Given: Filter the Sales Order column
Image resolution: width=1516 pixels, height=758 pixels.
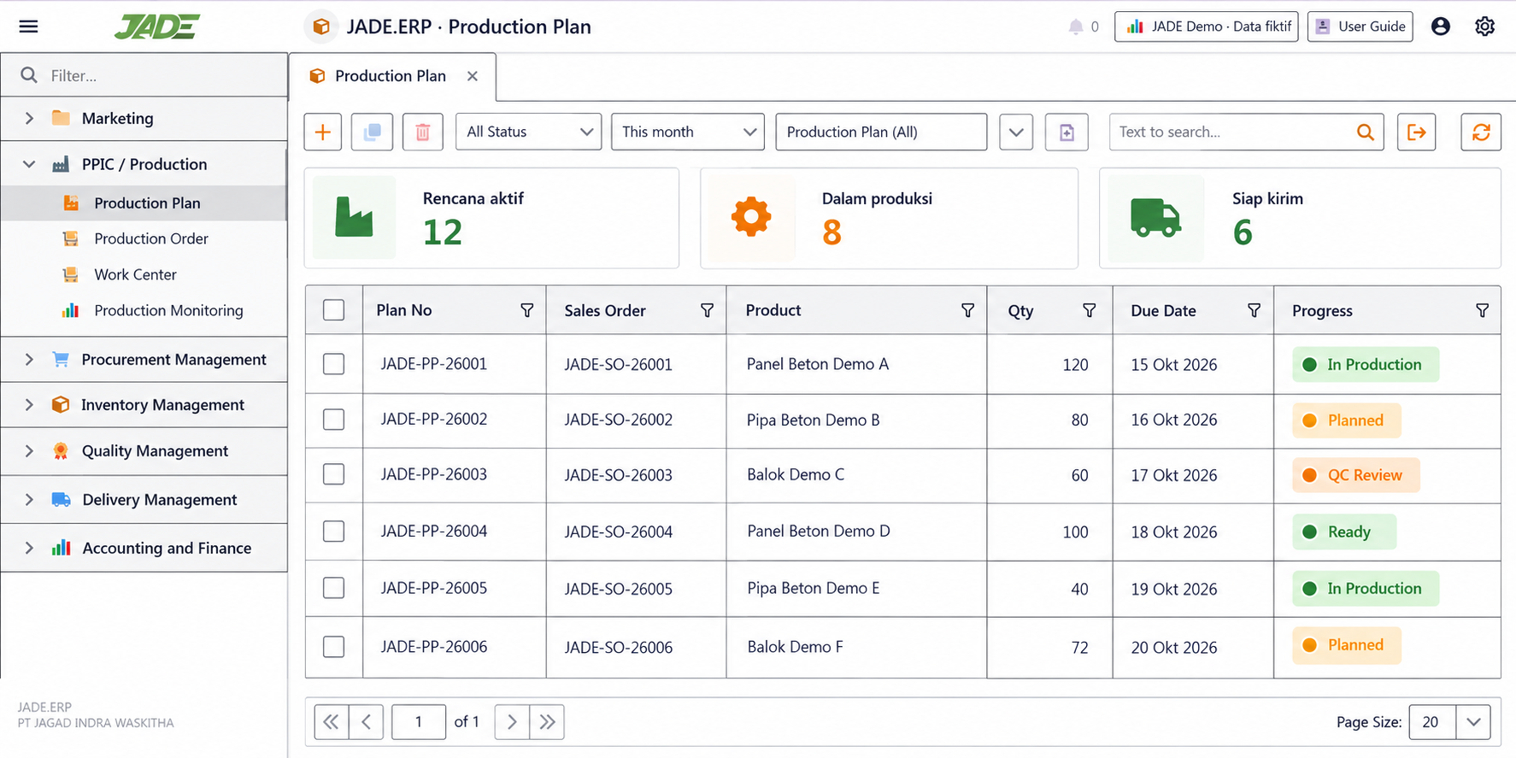Looking at the screenshot, I should [x=708, y=310].
